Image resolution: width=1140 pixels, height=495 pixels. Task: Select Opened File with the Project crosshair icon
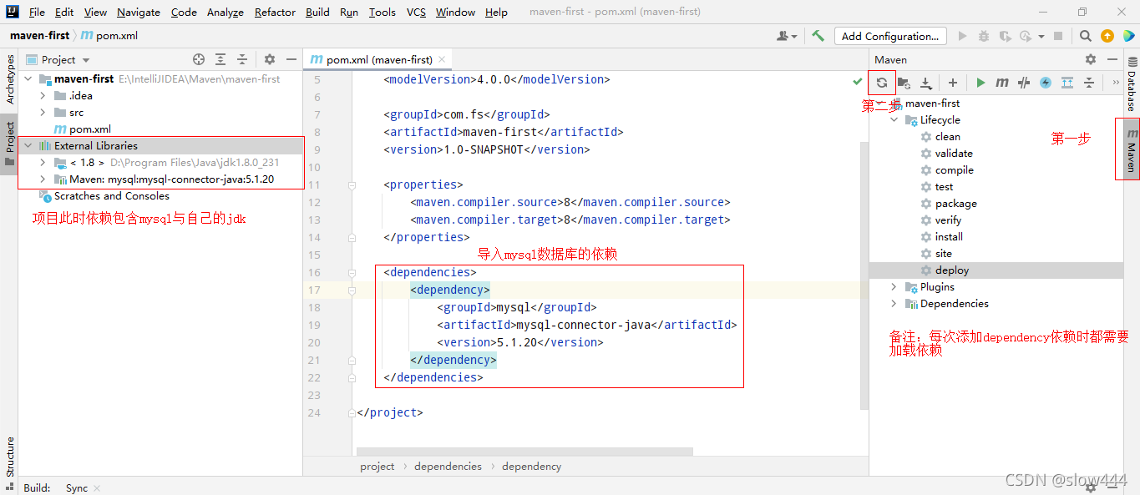tap(199, 59)
